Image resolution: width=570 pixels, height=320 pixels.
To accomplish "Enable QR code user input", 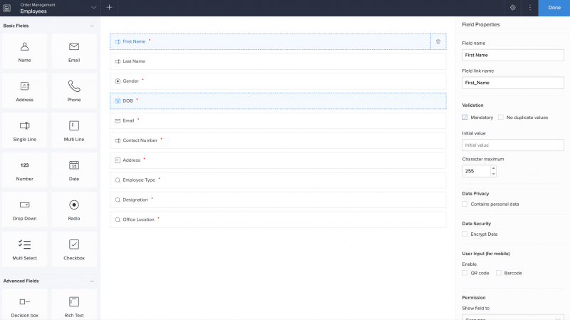I will tap(465, 273).
